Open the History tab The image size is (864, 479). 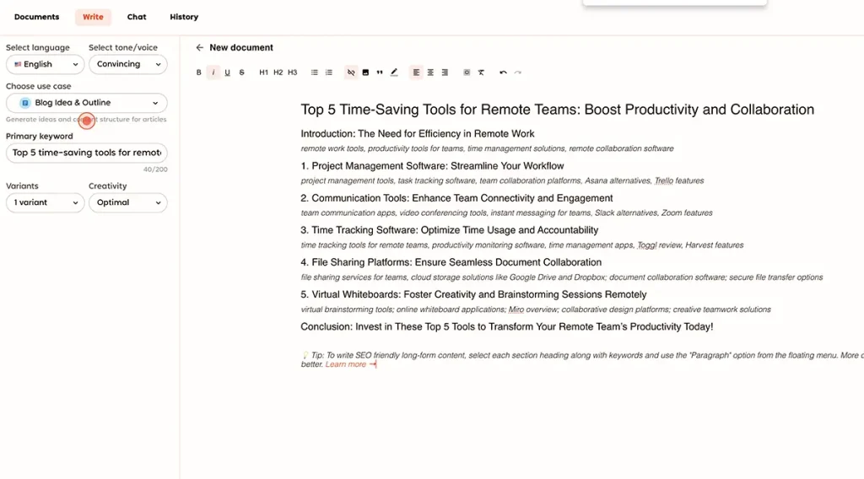coord(184,17)
